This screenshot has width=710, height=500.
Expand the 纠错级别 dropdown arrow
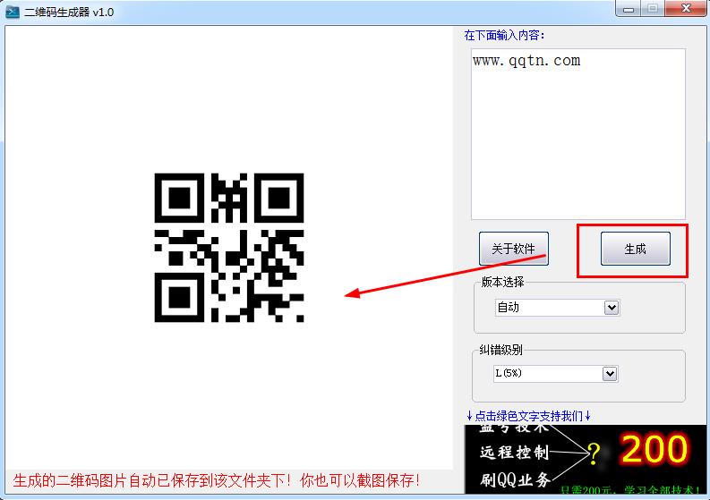611,374
